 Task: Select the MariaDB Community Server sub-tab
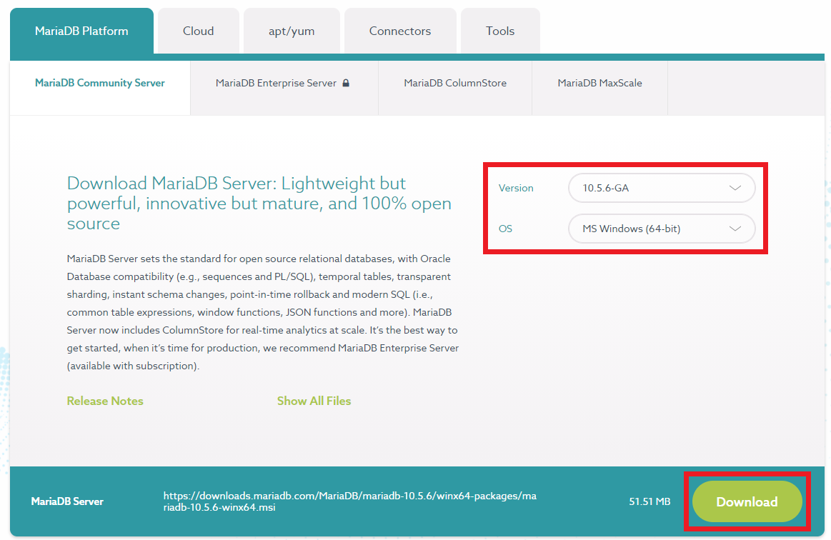click(99, 87)
